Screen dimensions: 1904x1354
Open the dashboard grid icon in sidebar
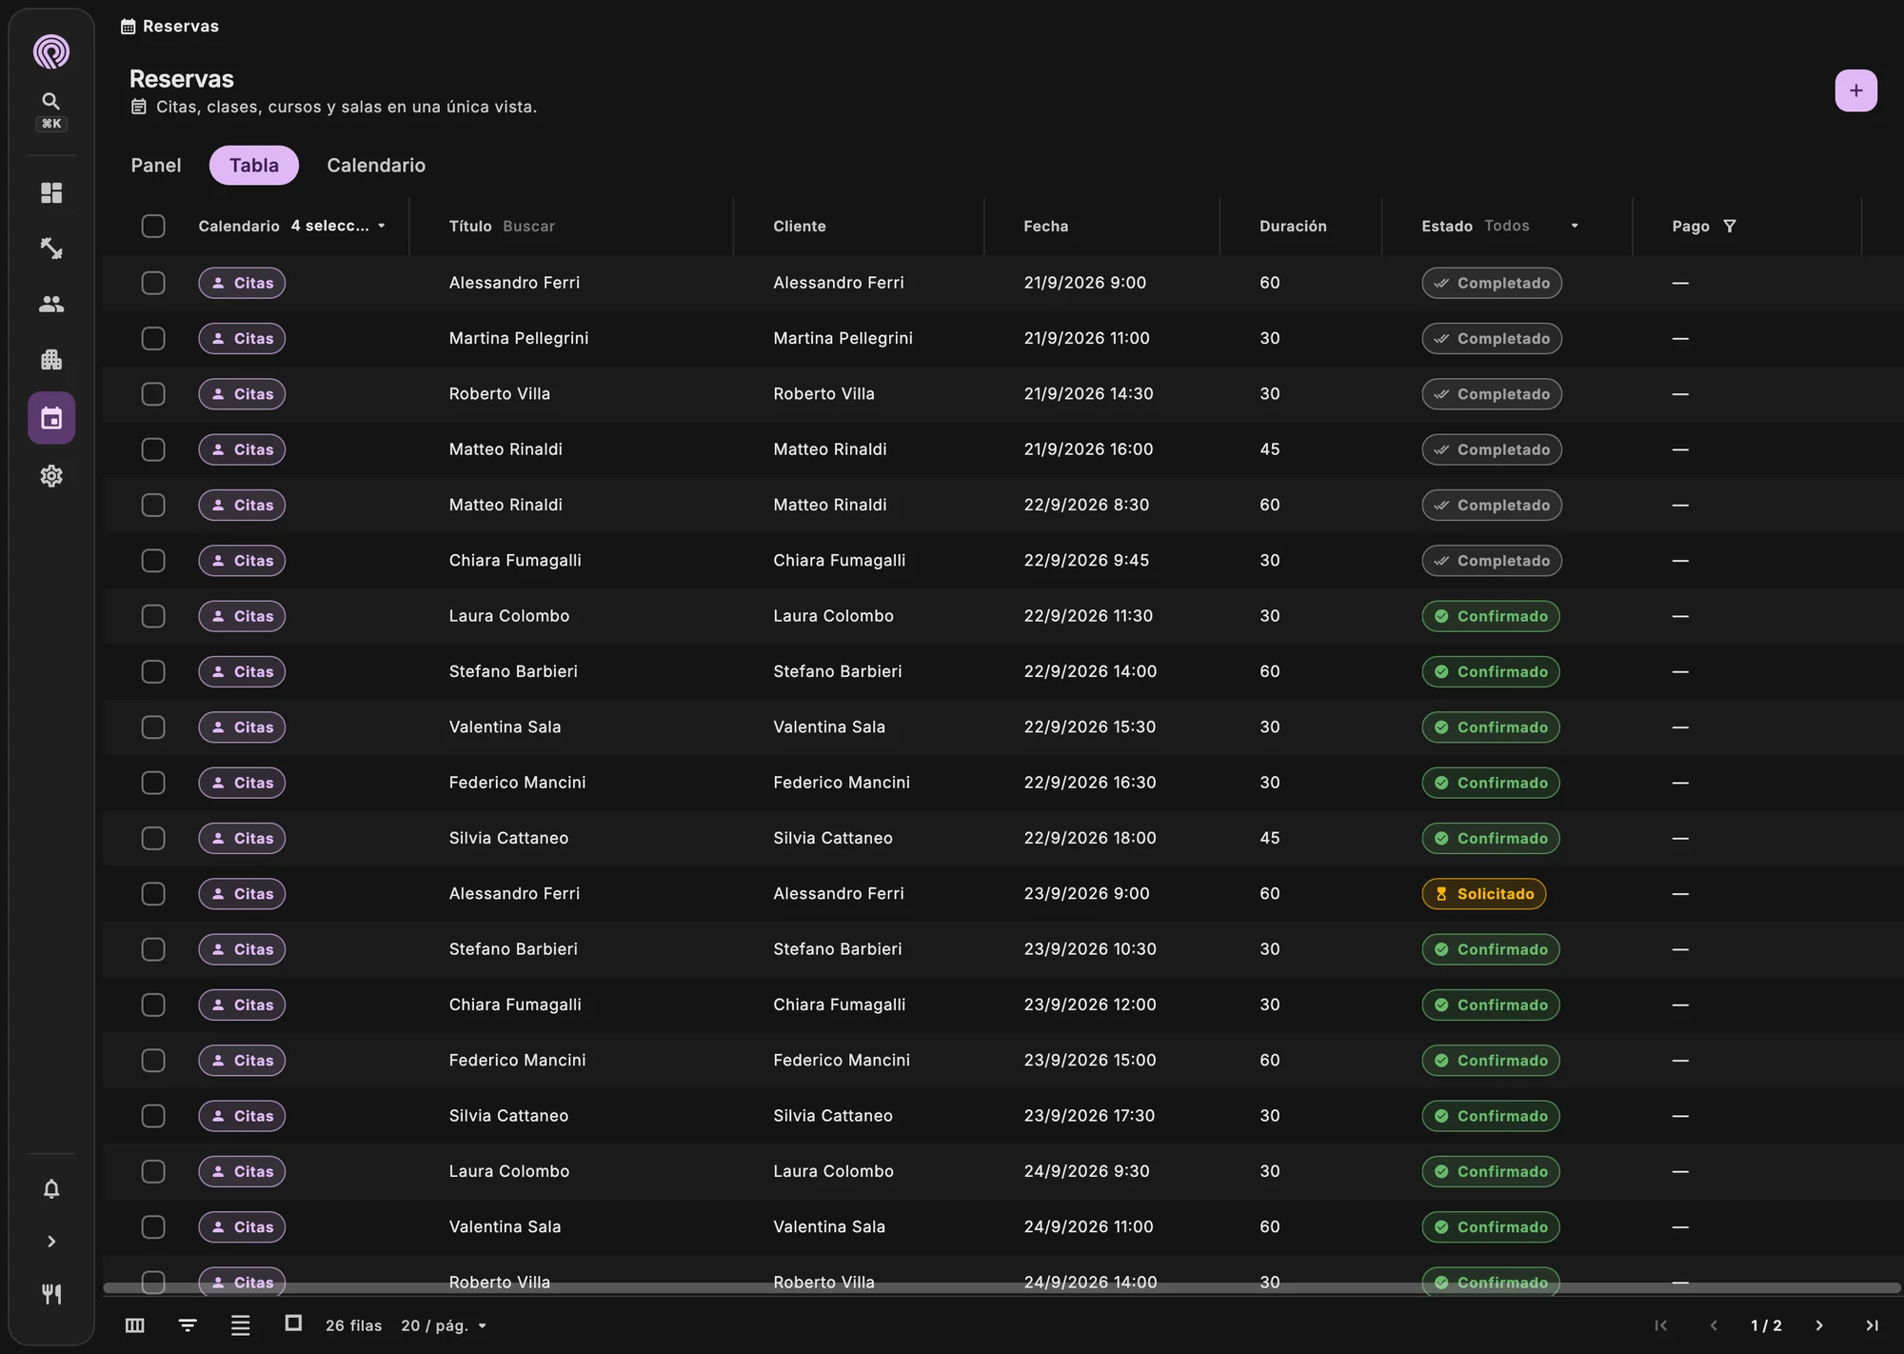click(51, 193)
